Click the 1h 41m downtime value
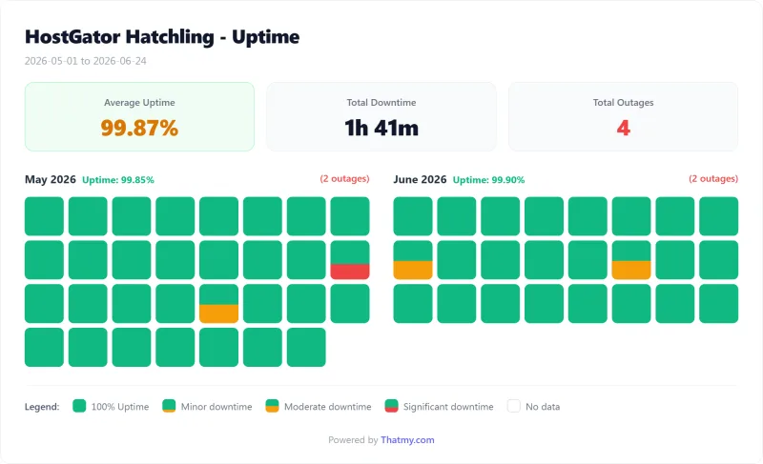 click(x=381, y=129)
